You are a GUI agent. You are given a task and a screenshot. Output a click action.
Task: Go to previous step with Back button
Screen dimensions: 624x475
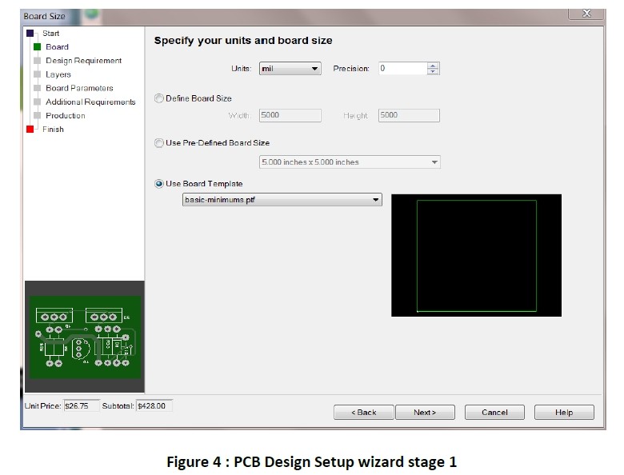click(363, 413)
